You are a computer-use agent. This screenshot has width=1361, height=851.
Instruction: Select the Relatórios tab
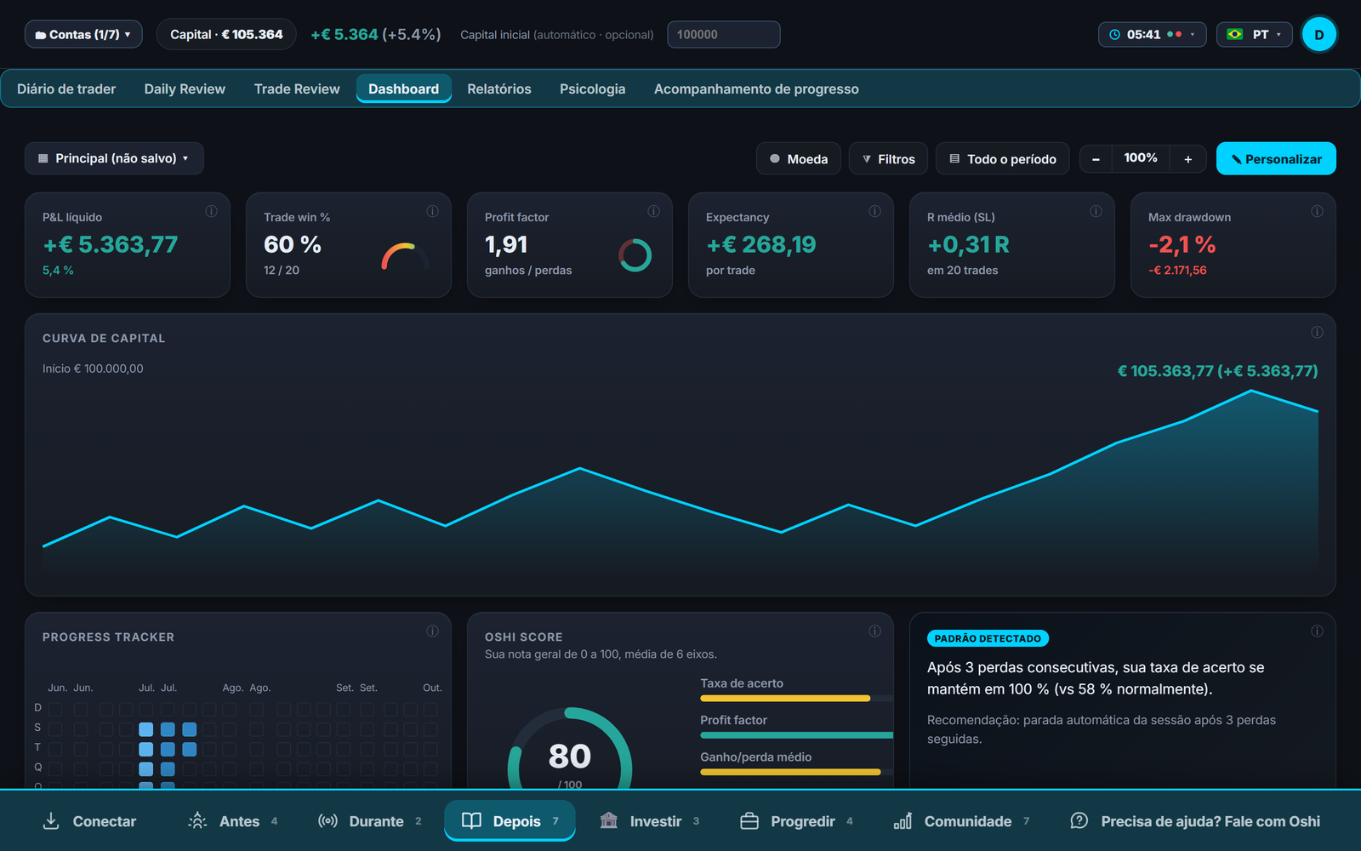click(499, 89)
